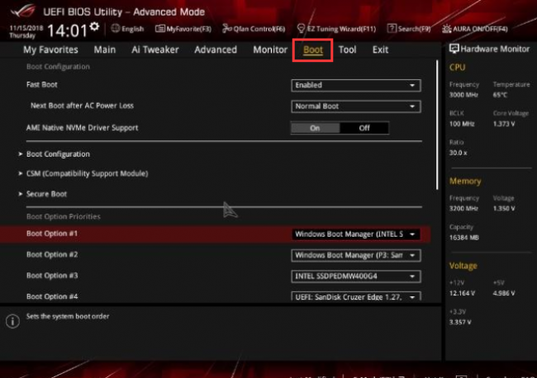
Task: Launch EZ Tuning Wizard bulb icon
Action: (301, 28)
